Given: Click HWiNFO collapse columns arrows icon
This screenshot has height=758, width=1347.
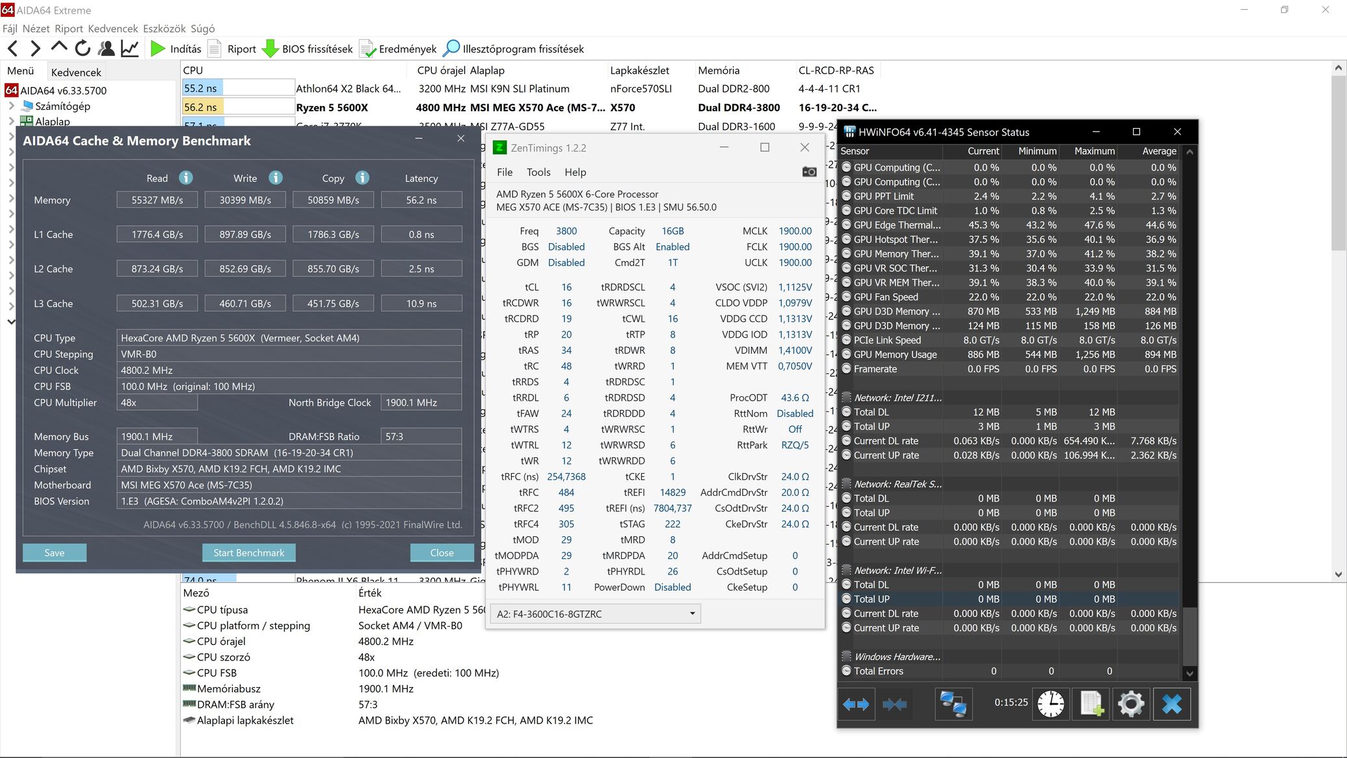Looking at the screenshot, I should point(894,704).
